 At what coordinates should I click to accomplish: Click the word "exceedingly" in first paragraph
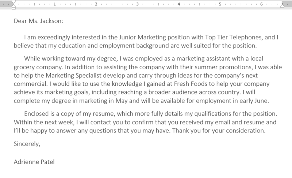click(x=54, y=38)
